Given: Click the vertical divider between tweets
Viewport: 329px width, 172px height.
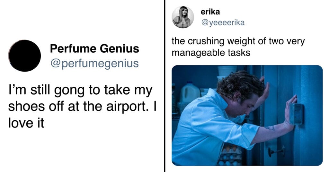Looking at the screenshot, I should (165, 86).
